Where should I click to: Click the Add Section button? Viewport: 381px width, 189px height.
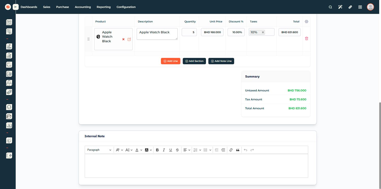tap(194, 61)
